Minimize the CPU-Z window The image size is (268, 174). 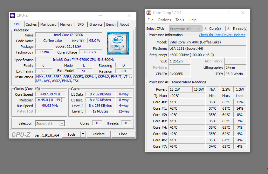(x=100, y=16)
